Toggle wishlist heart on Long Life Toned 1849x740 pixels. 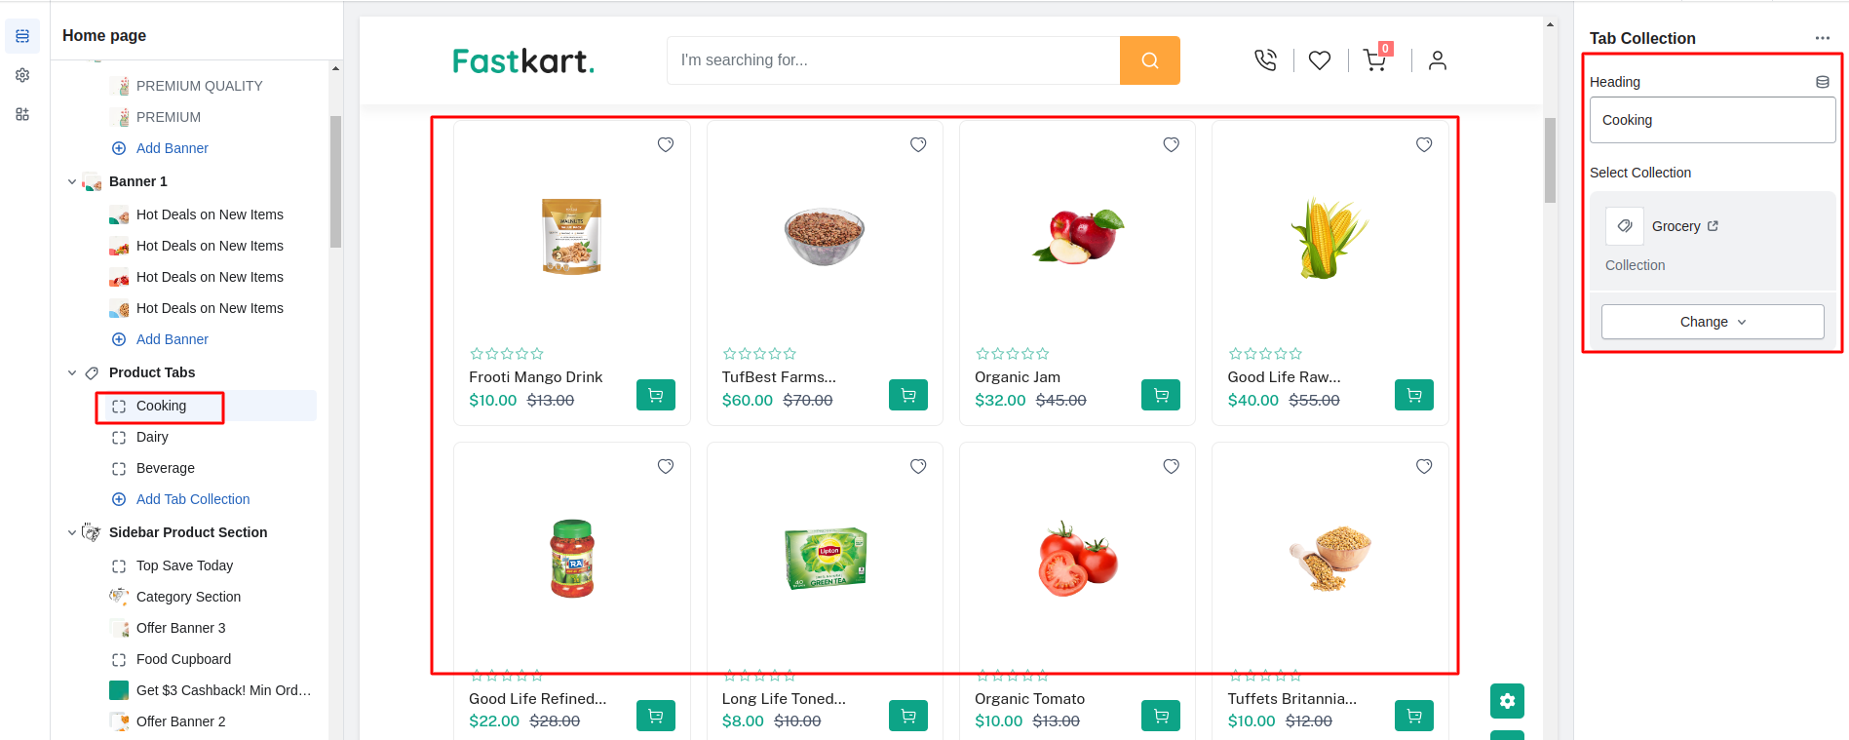917,466
